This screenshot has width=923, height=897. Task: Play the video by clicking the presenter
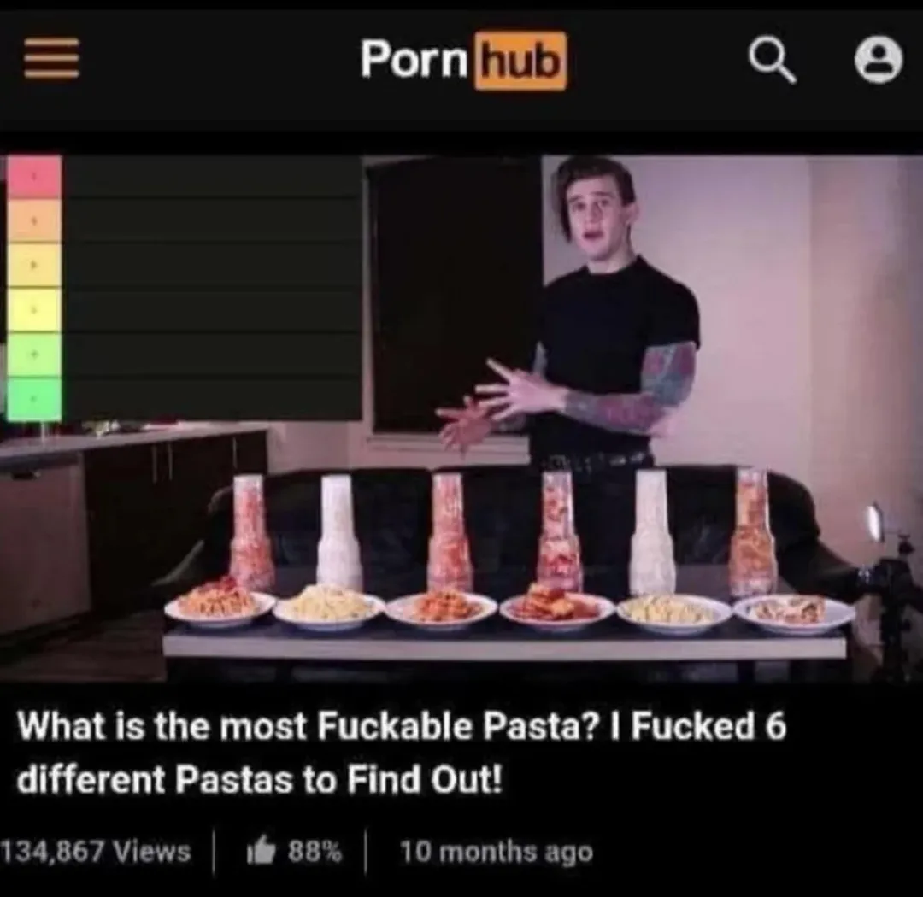[595, 330]
